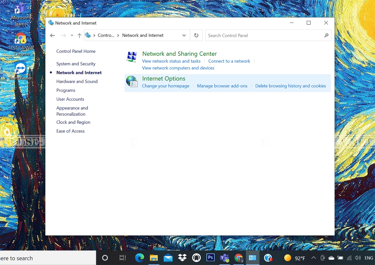Screen dimensions: 375x265
Task: Open Control Panel Home
Action: pyautogui.click(x=76, y=51)
